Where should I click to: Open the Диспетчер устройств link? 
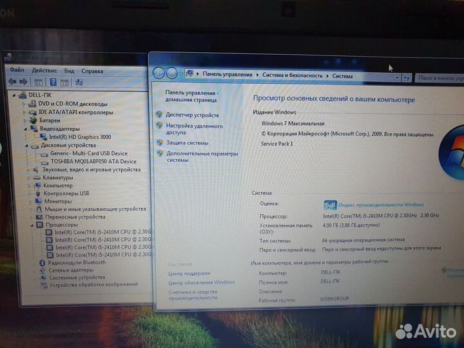click(x=192, y=115)
